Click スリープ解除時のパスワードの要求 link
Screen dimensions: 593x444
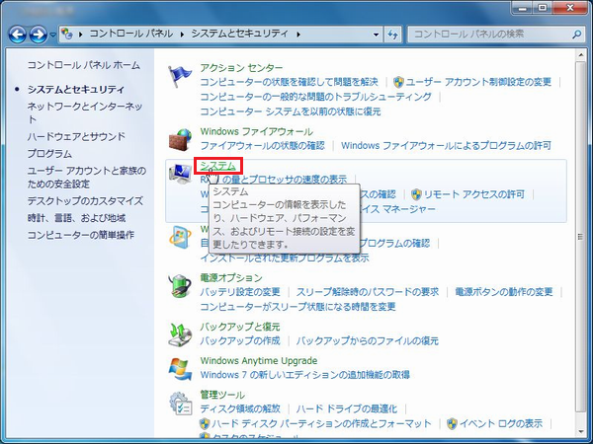pyautogui.click(x=368, y=292)
